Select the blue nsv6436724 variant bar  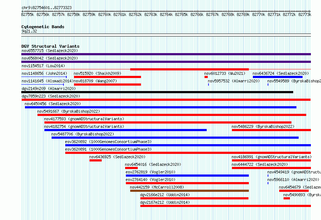(278, 77)
